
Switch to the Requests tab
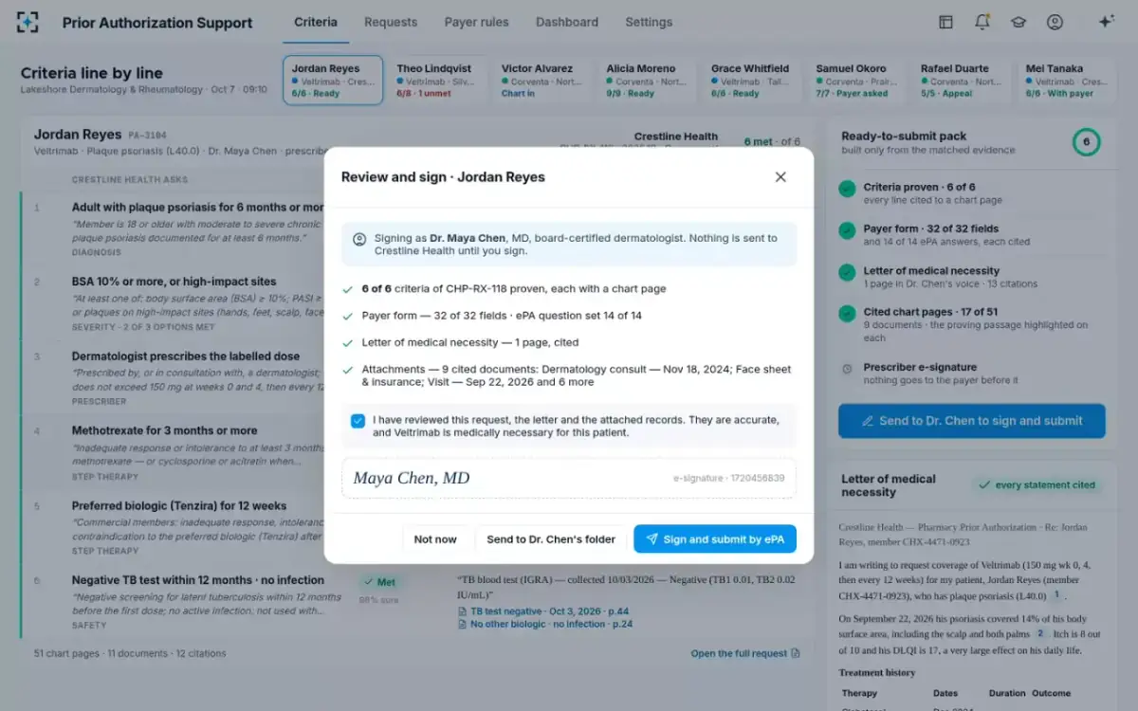tap(391, 22)
